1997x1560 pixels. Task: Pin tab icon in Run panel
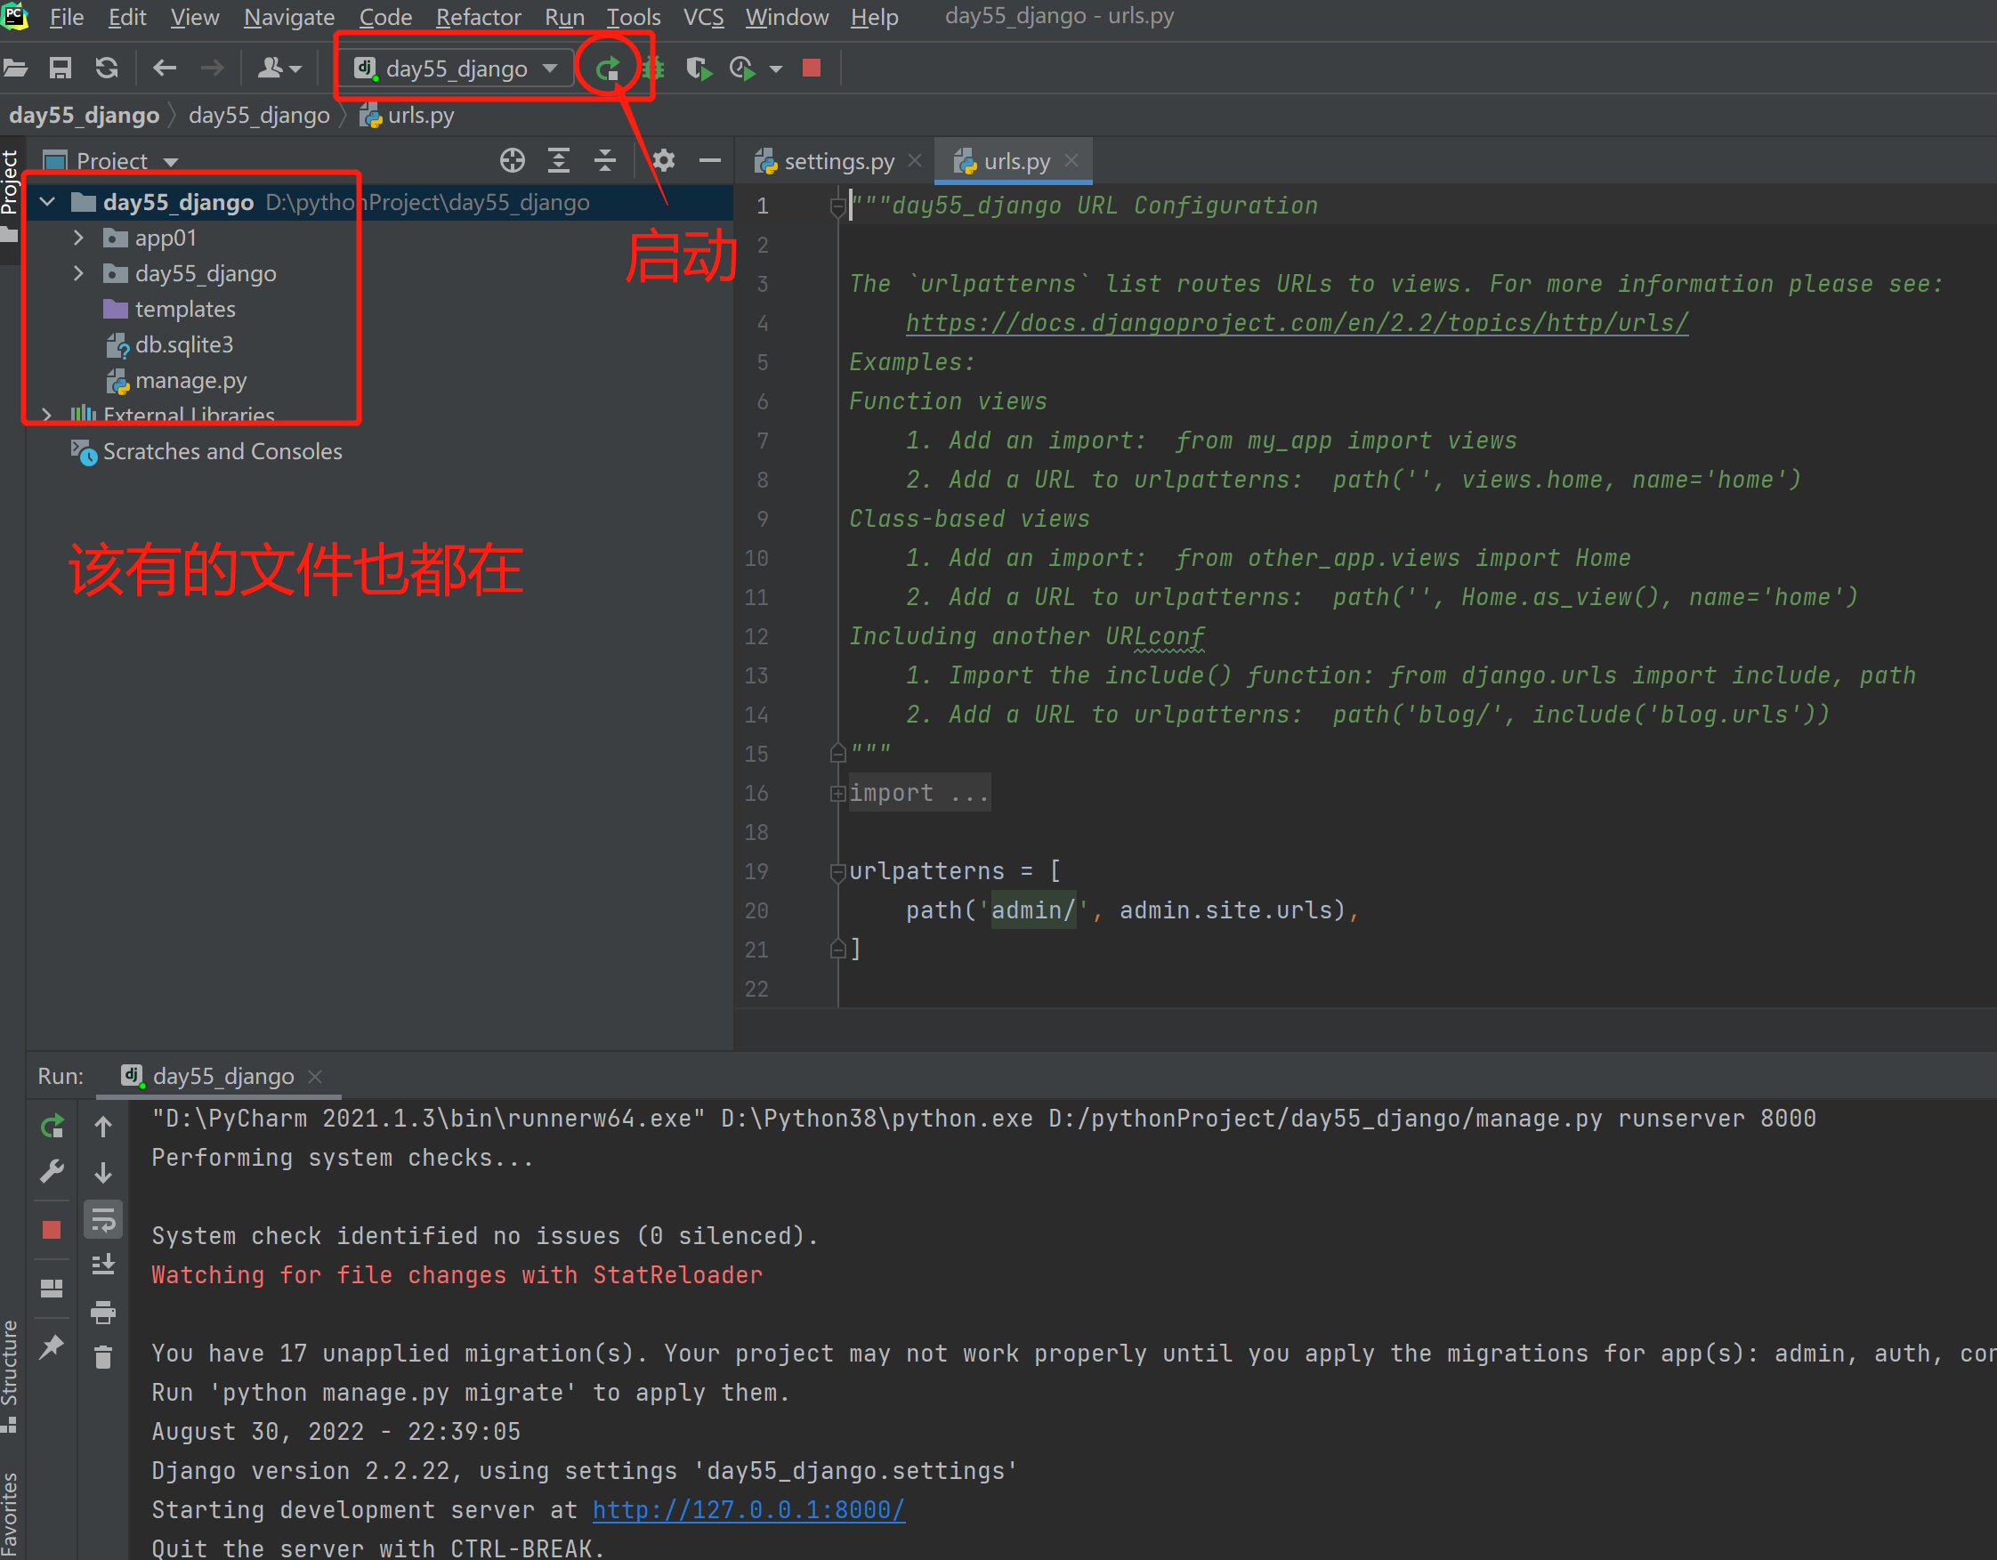53,1346
